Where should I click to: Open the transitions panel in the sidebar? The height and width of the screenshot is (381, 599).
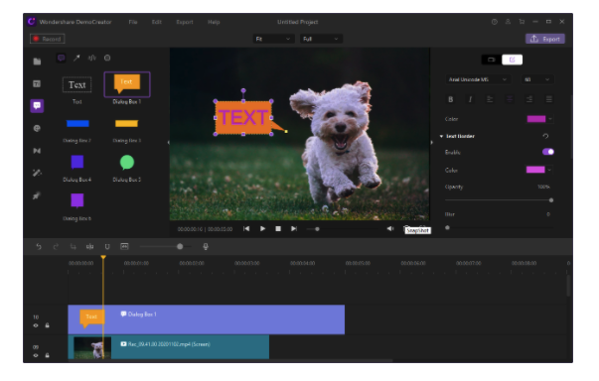37,151
